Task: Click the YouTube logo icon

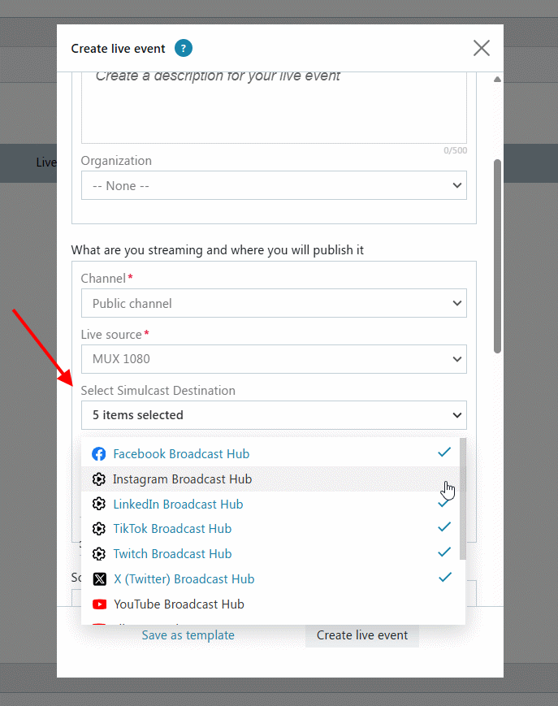Action: 99,604
